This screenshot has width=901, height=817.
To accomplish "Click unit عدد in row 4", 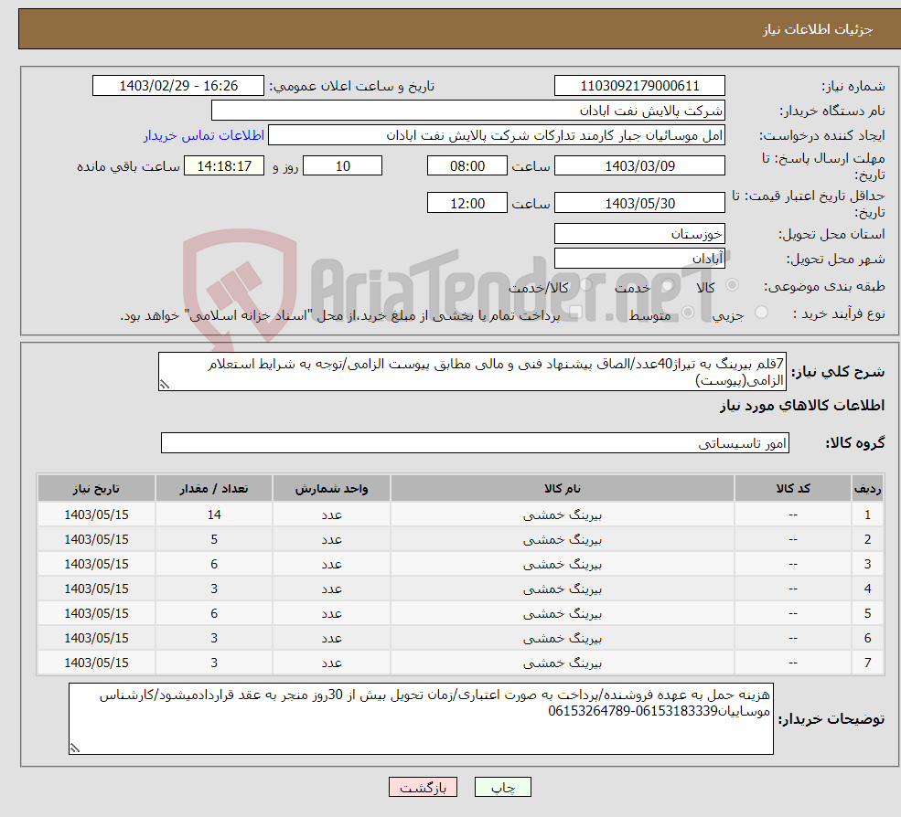I will click(x=331, y=589).
